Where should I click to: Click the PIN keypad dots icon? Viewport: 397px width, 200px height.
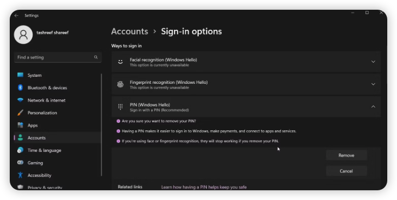click(120, 106)
